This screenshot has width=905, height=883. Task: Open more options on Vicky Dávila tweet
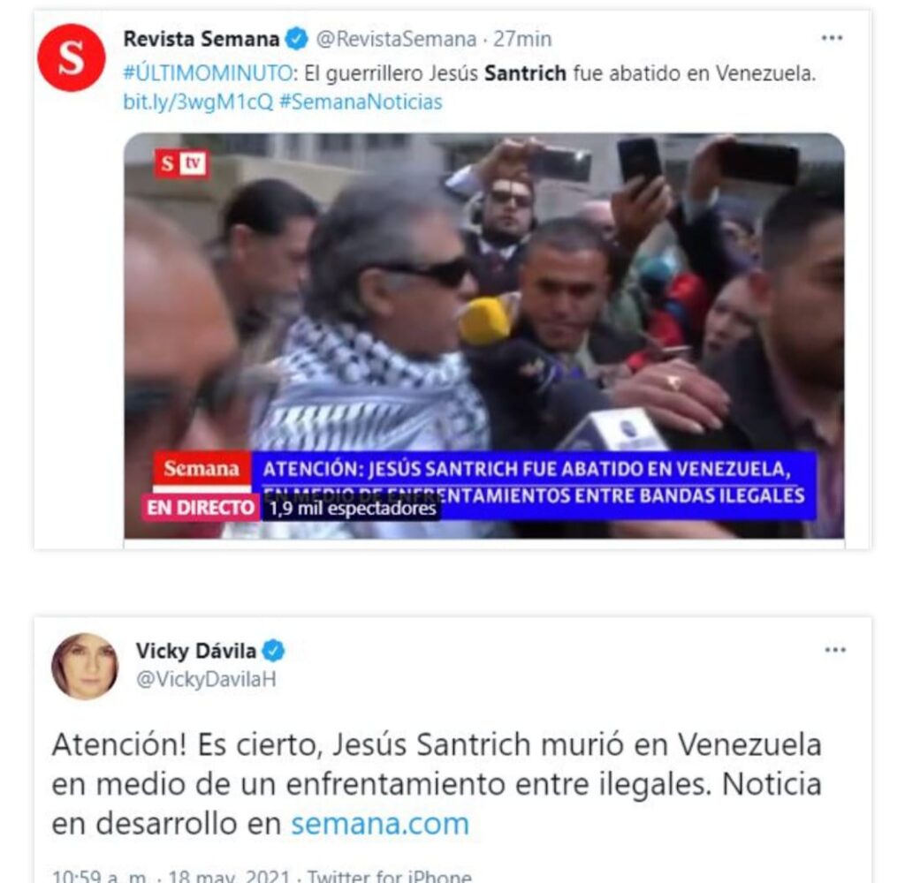(x=835, y=650)
